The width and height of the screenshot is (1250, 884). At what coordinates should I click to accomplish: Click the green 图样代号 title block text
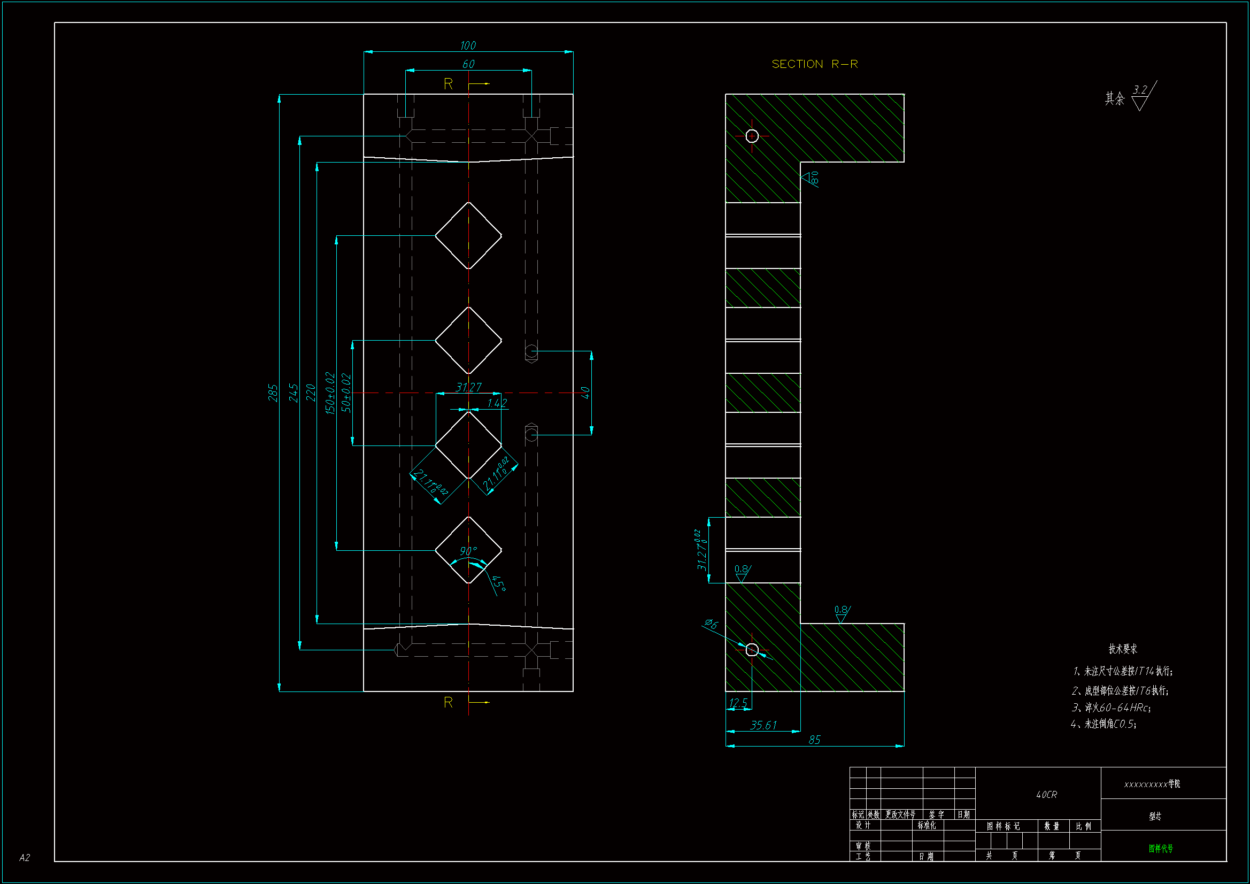(1161, 848)
